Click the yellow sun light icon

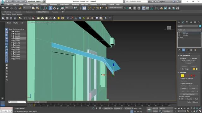coord(58,18)
